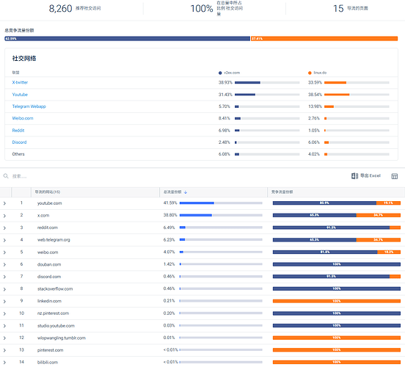Image resolution: width=405 pixels, height=367 pixels.
Task: Click the competitive traffic share column header
Action: [282, 192]
